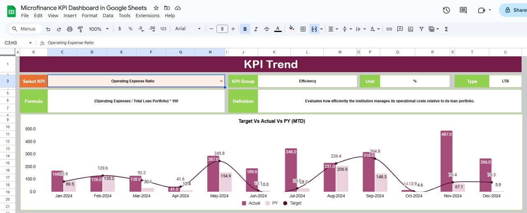527x213 pixels.
Task: Toggle merge cells
Action: point(314,29)
